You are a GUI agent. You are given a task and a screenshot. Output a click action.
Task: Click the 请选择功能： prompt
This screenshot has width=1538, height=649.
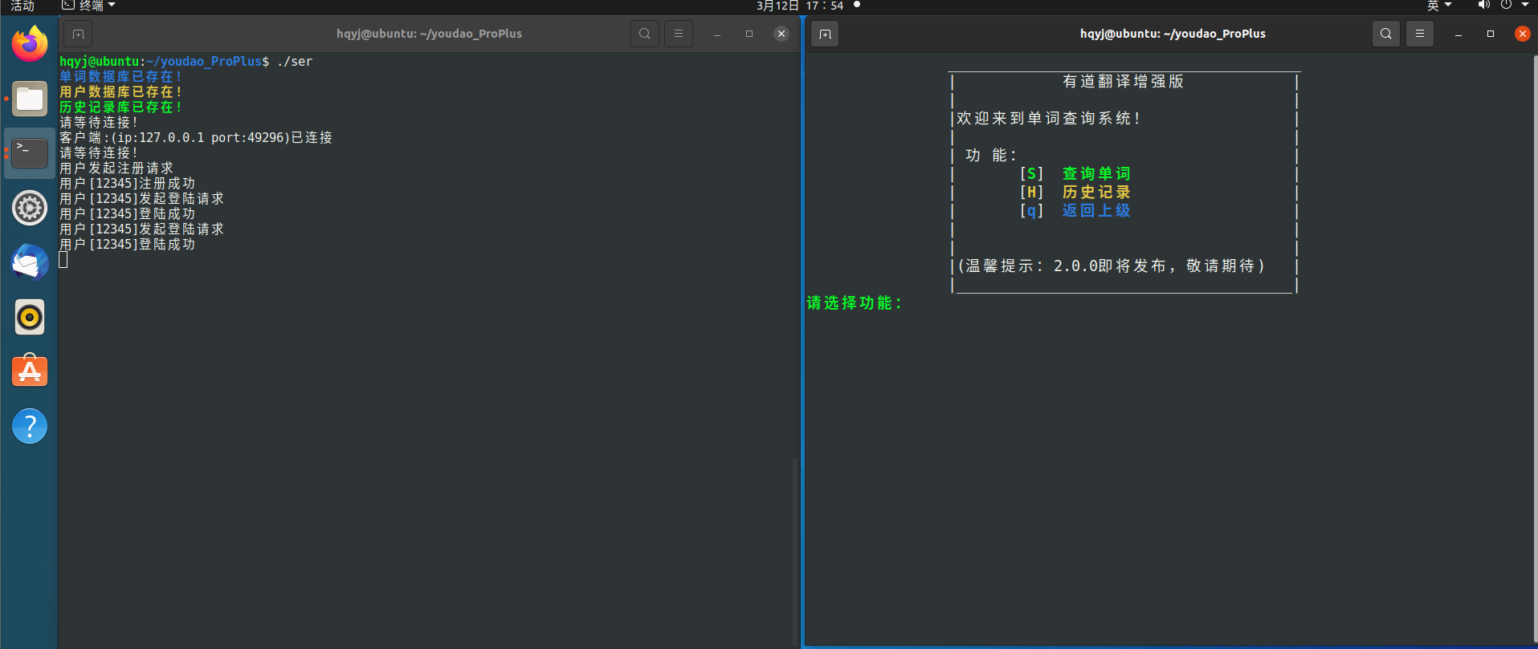pyautogui.click(x=855, y=302)
